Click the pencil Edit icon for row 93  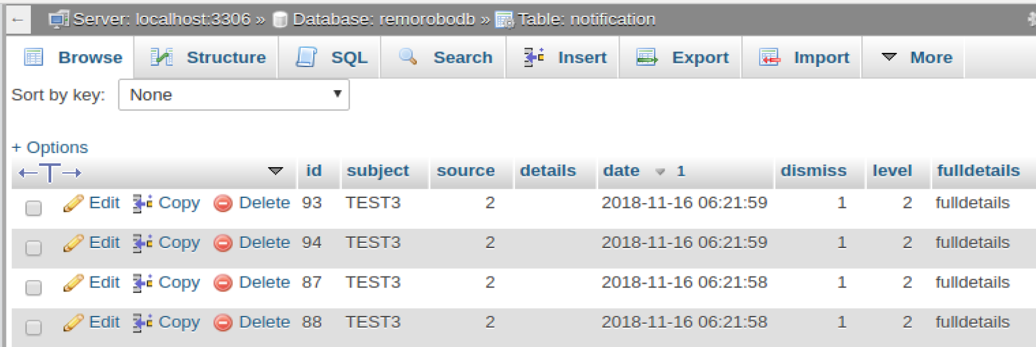(73, 203)
